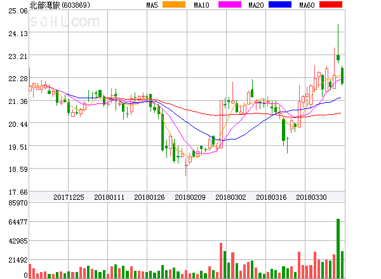Click the 20180316 date axis label
Image resolution: width=381 pixels, height=279 pixels.
point(271,197)
